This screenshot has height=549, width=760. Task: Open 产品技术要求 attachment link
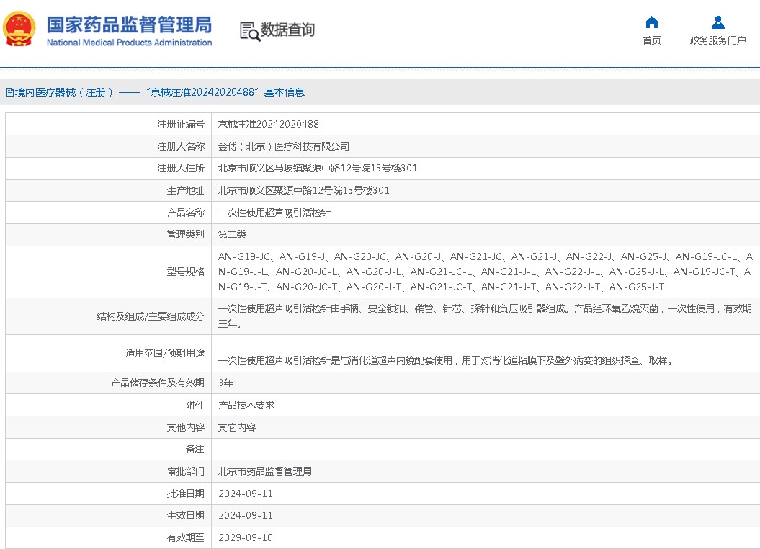(246, 405)
